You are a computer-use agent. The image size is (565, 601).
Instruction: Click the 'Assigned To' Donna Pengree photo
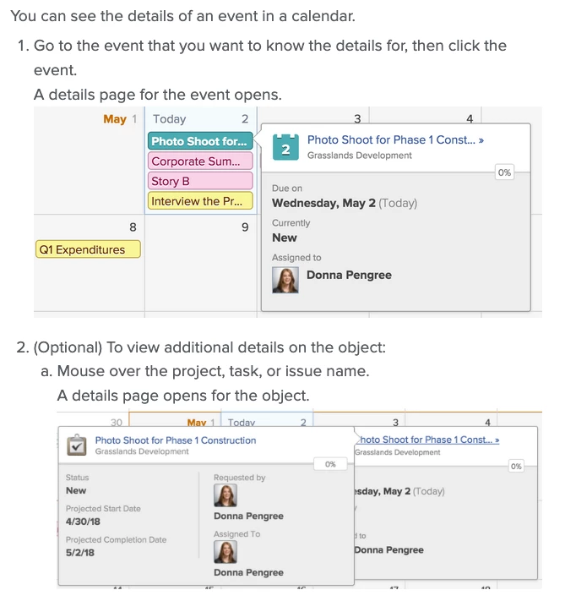tap(225, 552)
